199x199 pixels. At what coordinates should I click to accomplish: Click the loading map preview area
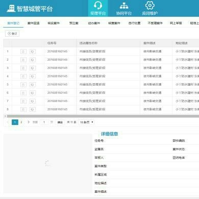tap(47, 163)
